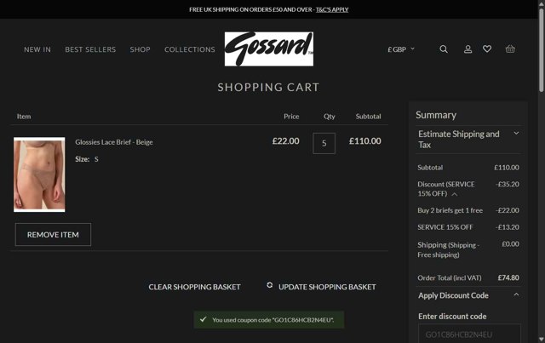The image size is (545, 343).
Task: Open the Glossies Lace Brief - Beige link
Action: [114, 142]
